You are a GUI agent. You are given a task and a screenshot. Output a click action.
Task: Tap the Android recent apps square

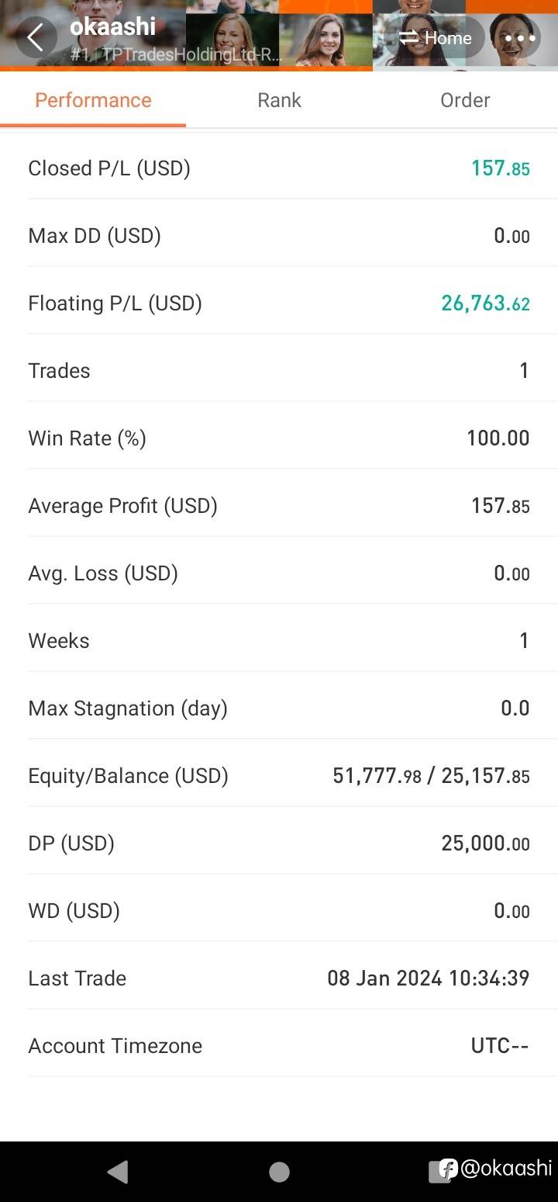tap(439, 1171)
